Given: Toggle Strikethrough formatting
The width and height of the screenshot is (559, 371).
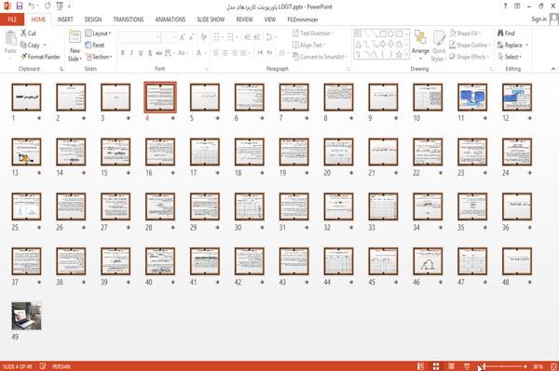Looking at the screenshot, I should click(158, 53).
